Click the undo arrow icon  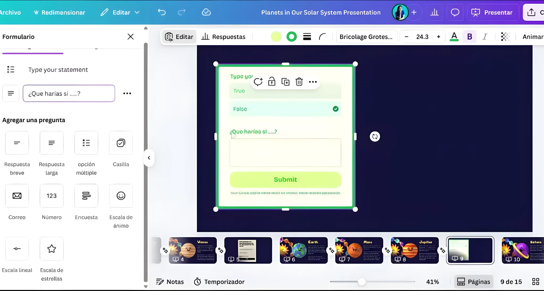pos(161,12)
